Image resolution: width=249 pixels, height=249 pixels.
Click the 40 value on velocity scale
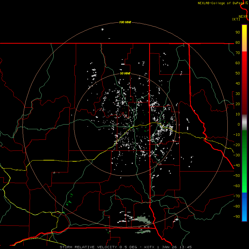pyautogui.click(x=238, y=84)
